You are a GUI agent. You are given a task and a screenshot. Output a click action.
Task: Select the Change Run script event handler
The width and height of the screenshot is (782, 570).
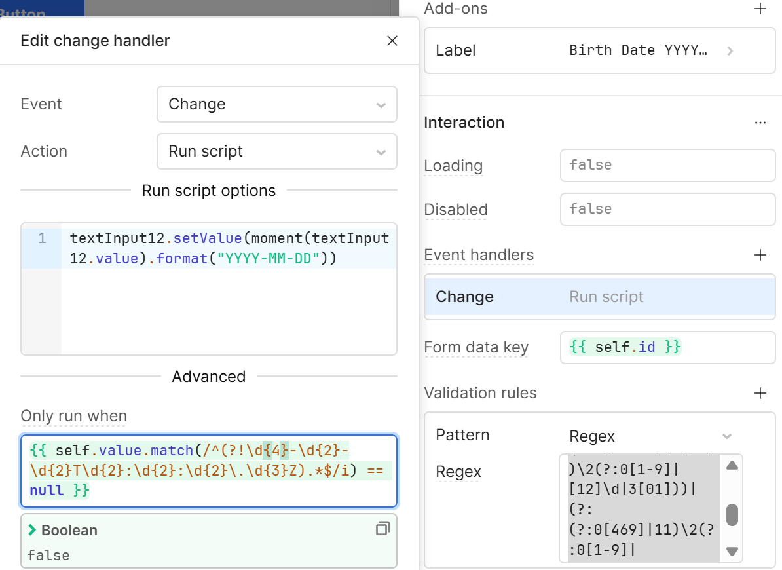point(599,297)
